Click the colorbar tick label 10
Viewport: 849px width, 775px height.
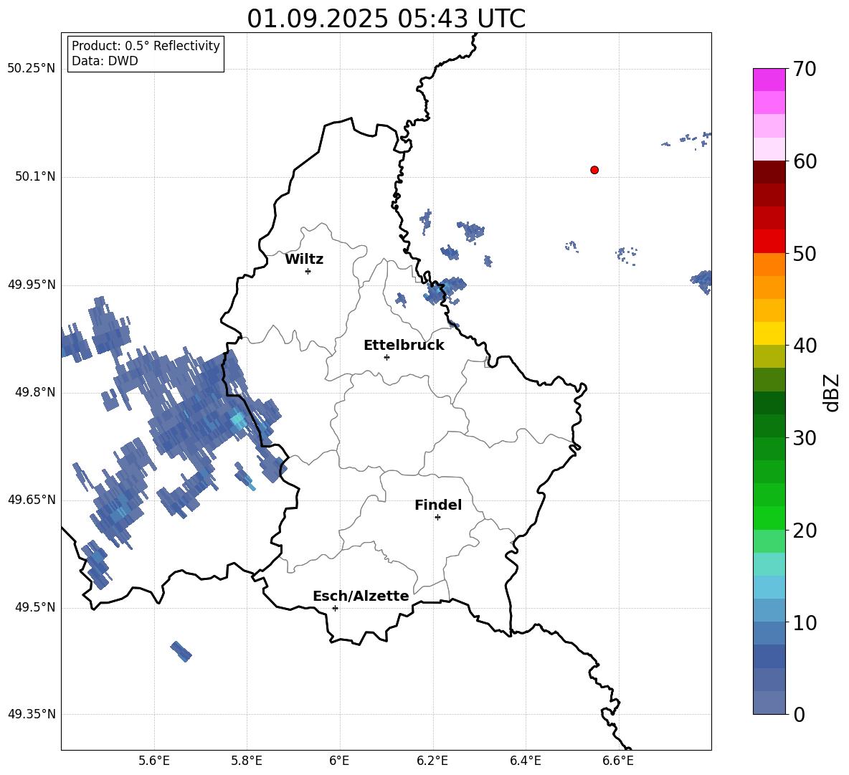(805, 622)
